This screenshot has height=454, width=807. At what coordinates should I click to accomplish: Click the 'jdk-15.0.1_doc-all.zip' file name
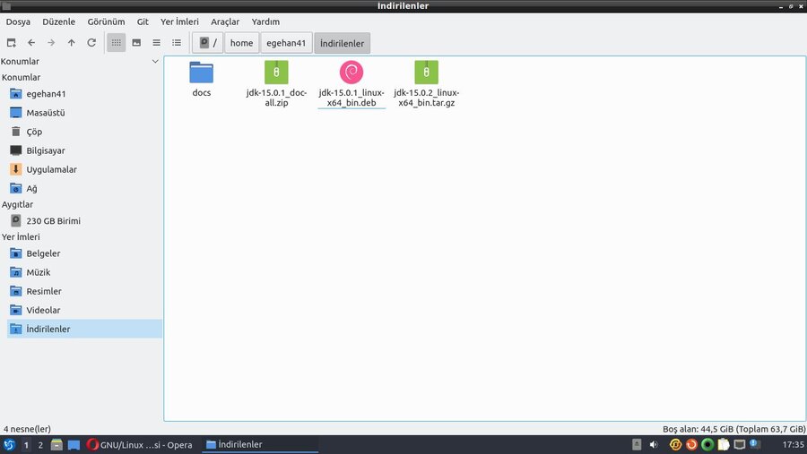pos(276,98)
